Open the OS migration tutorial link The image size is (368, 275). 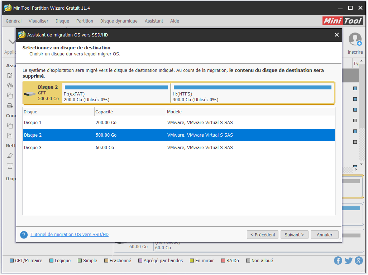pyautogui.click(x=70, y=235)
